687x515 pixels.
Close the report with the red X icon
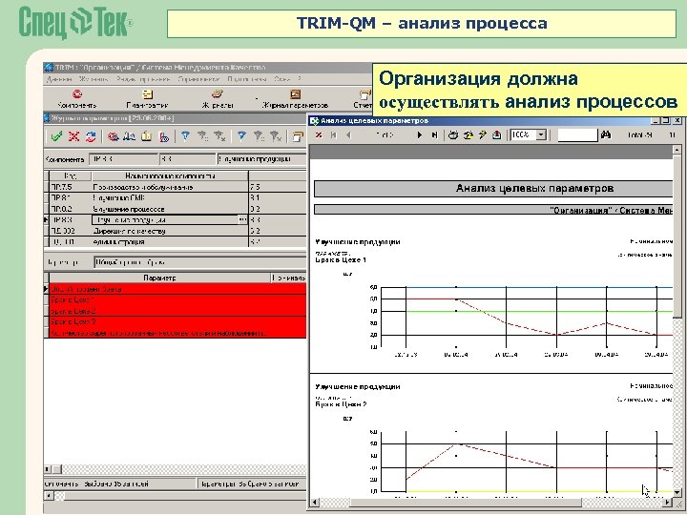(x=319, y=134)
